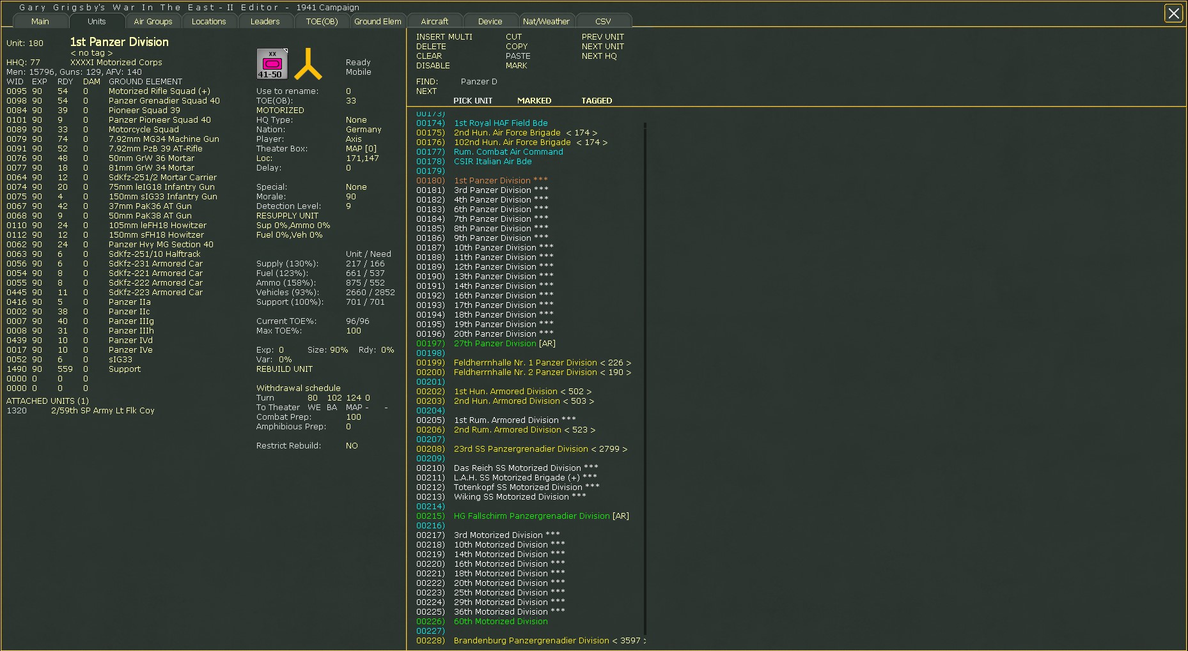This screenshot has width=1188, height=651.
Task: Open the Main tab
Action: pos(40,21)
